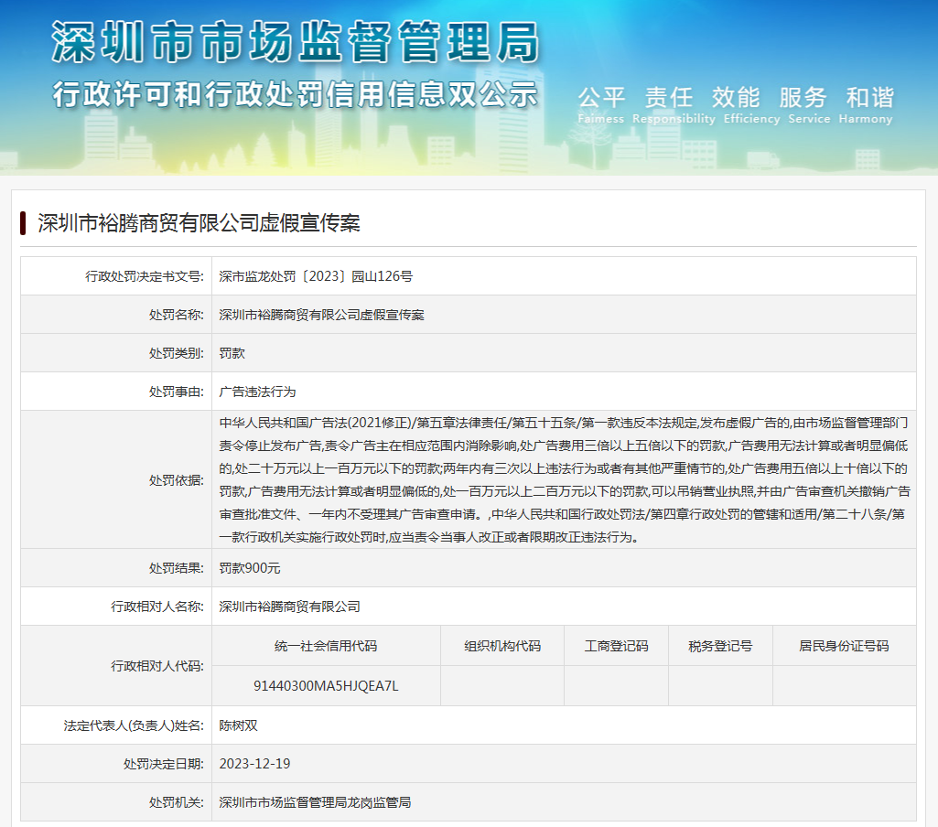Click the page heading 深圳市裕腾商贸有限公司虚假宣传案

[199, 222]
